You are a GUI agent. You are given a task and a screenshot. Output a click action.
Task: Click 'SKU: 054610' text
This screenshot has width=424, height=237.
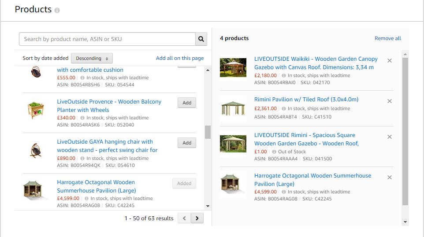click(x=120, y=165)
